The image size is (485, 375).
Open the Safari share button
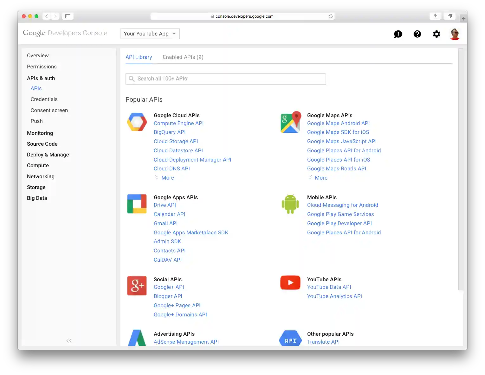point(436,16)
